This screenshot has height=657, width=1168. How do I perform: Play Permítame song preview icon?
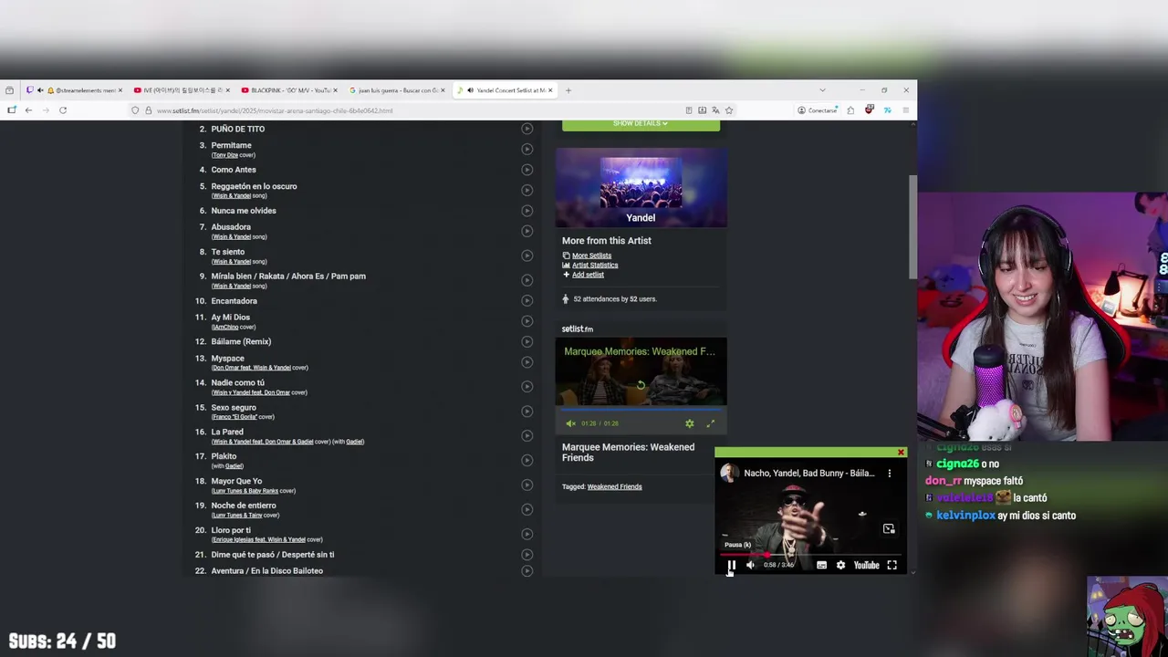pos(527,150)
